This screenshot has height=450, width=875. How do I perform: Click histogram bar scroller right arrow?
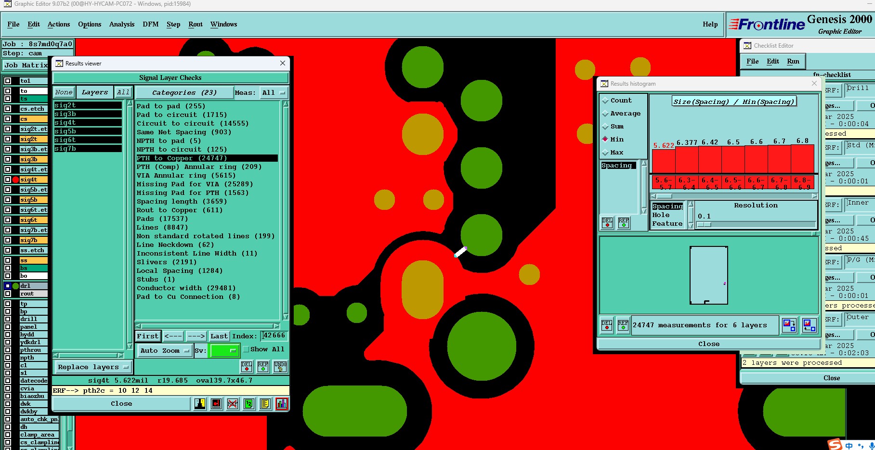click(814, 196)
